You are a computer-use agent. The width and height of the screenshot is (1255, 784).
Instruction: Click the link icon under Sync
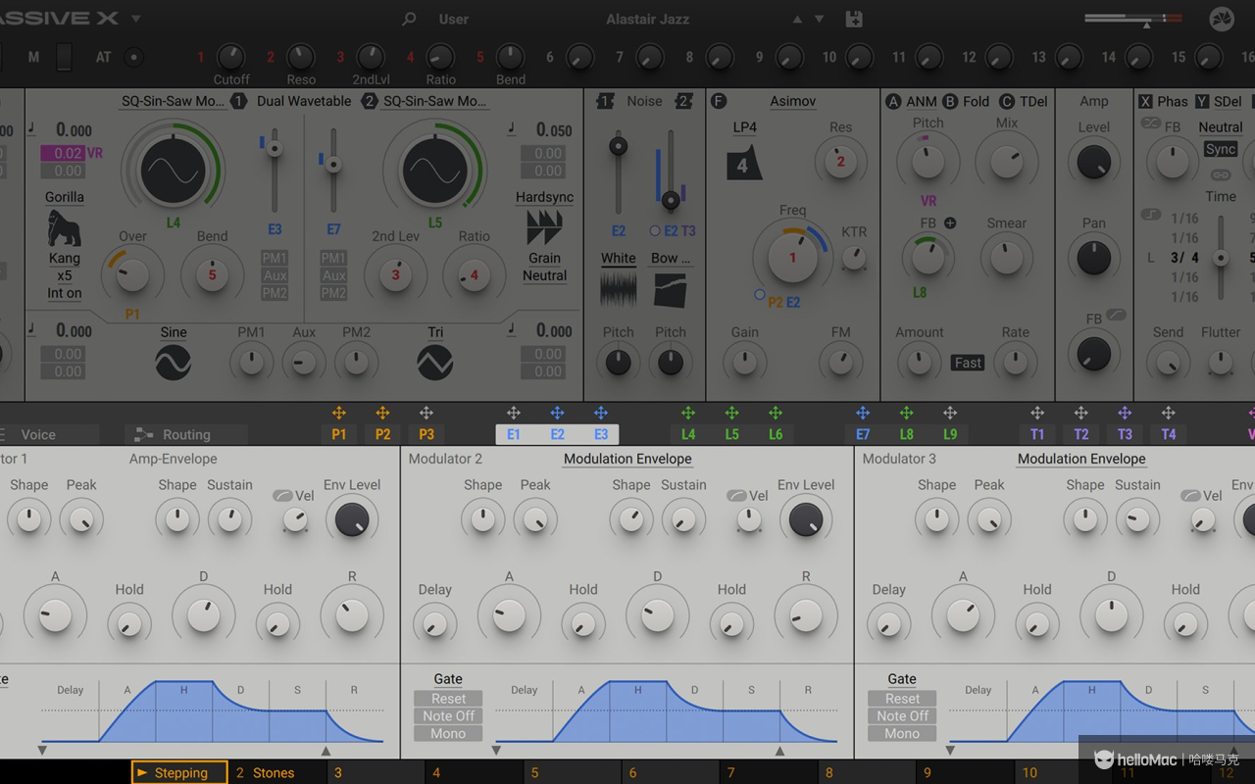pyautogui.click(x=1221, y=174)
